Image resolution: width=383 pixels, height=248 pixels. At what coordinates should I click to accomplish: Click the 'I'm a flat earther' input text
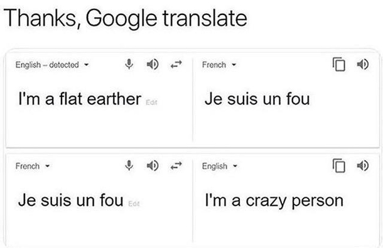pos(80,99)
